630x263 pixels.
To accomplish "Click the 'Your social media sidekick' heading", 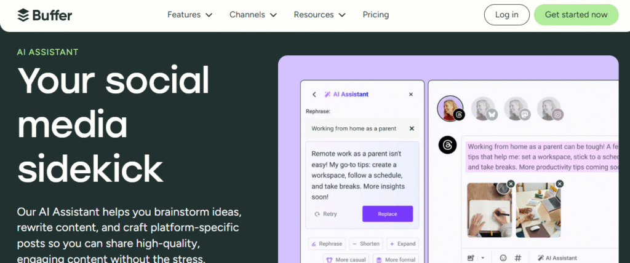I will click(114, 125).
